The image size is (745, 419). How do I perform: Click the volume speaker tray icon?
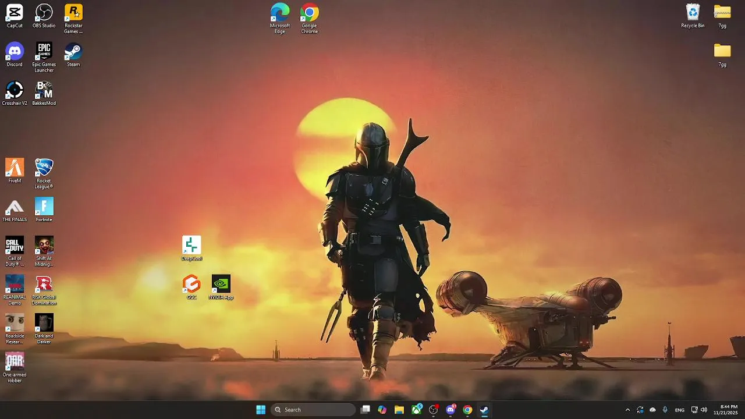coord(704,410)
